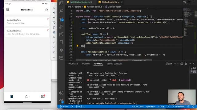Tap the logout icon in Startup Notes header
The image size is (197, 110).
coord(47,10)
